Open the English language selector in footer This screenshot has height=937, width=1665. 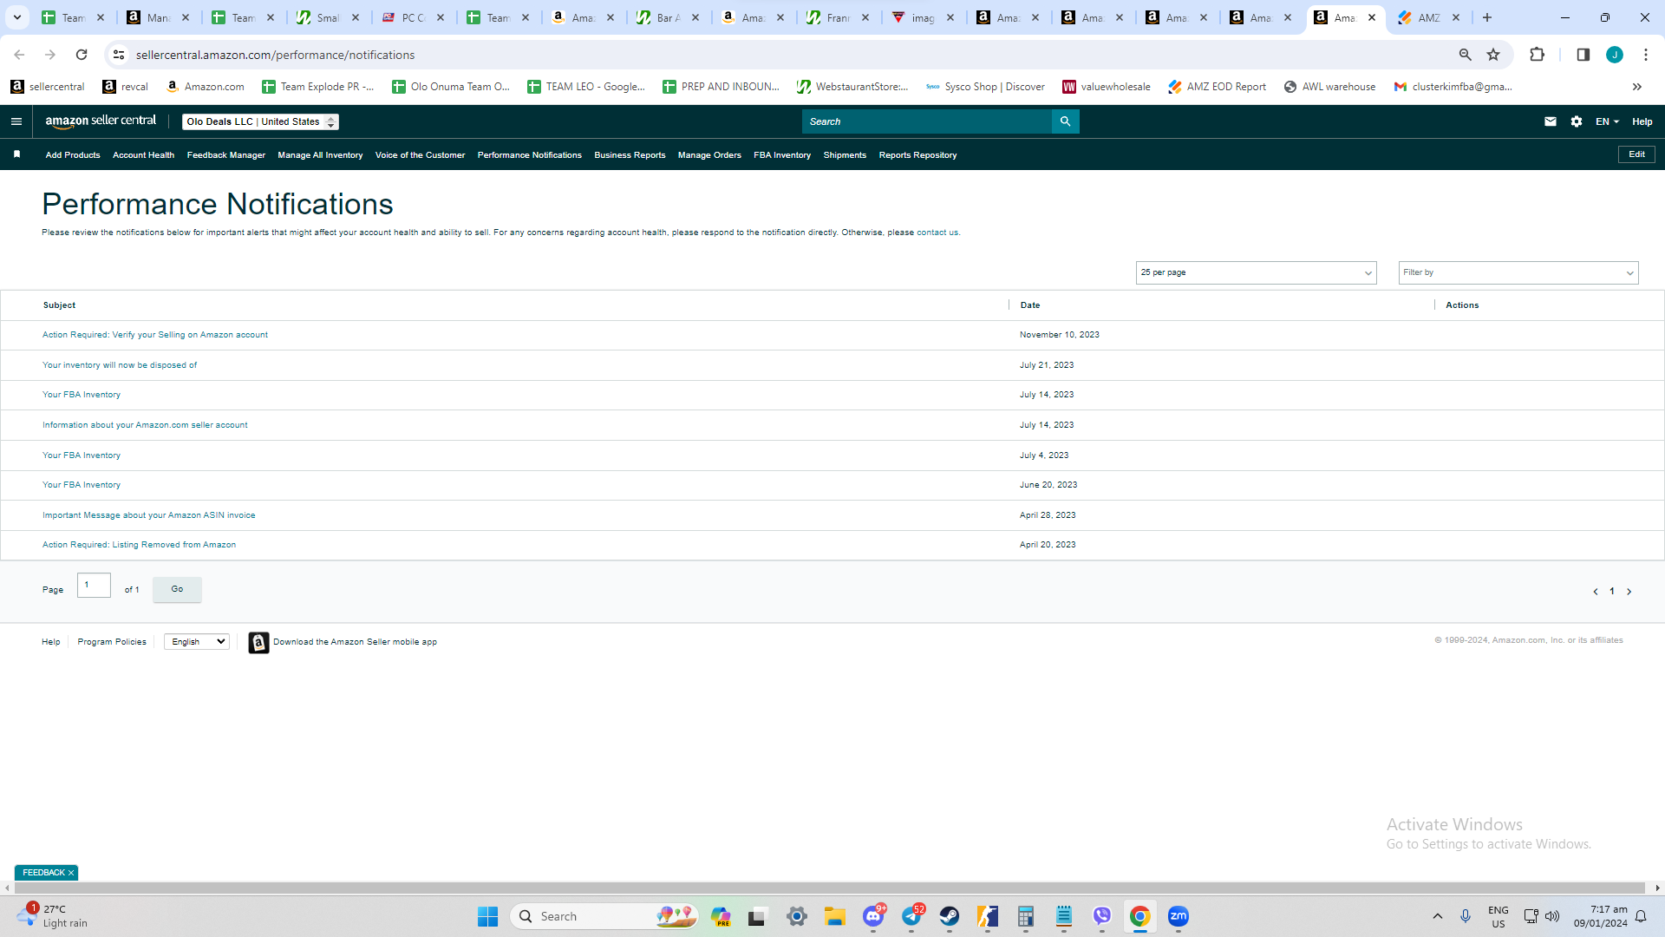pyautogui.click(x=197, y=642)
